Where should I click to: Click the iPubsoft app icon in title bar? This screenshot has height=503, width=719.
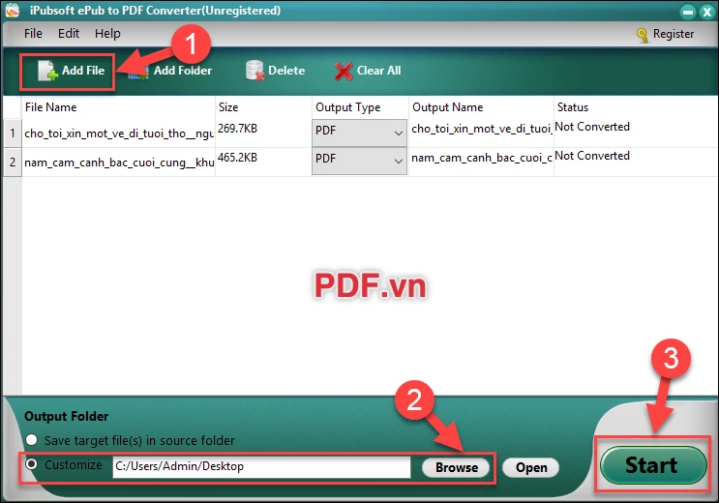point(13,10)
